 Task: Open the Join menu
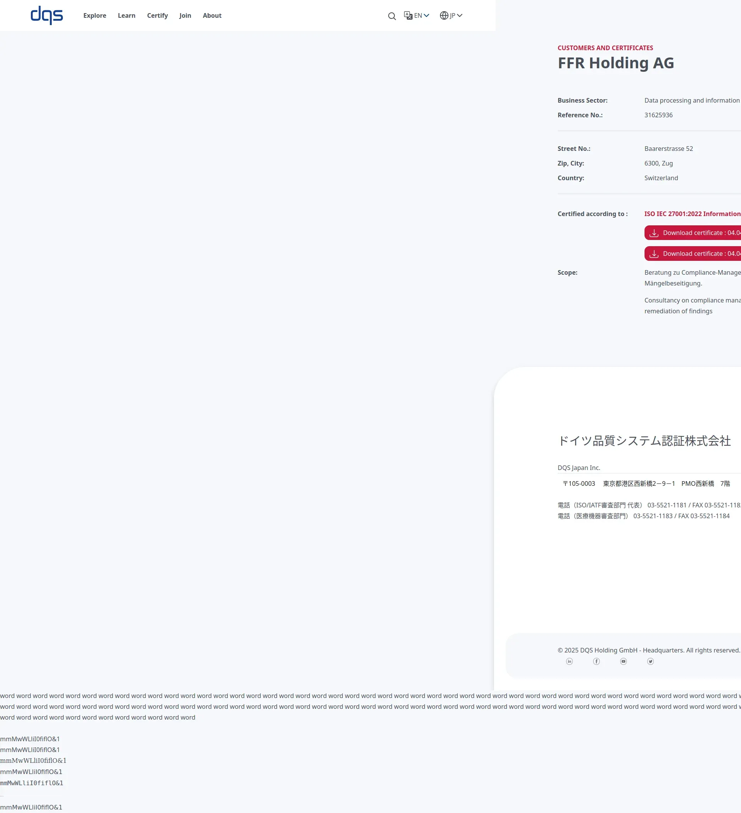(x=185, y=15)
